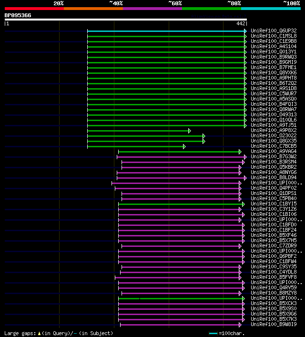
Task: Select the UniRef100_Q4PF02 label
Action: point(274,188)
